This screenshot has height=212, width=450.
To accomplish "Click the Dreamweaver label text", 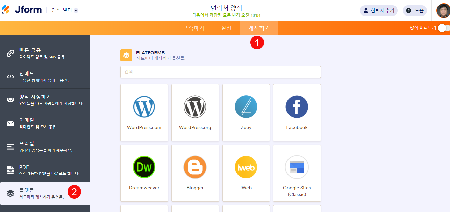I will click(144, 188).
